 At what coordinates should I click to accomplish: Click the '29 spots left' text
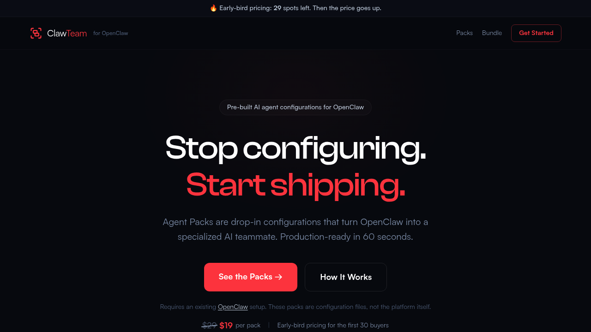292,8
